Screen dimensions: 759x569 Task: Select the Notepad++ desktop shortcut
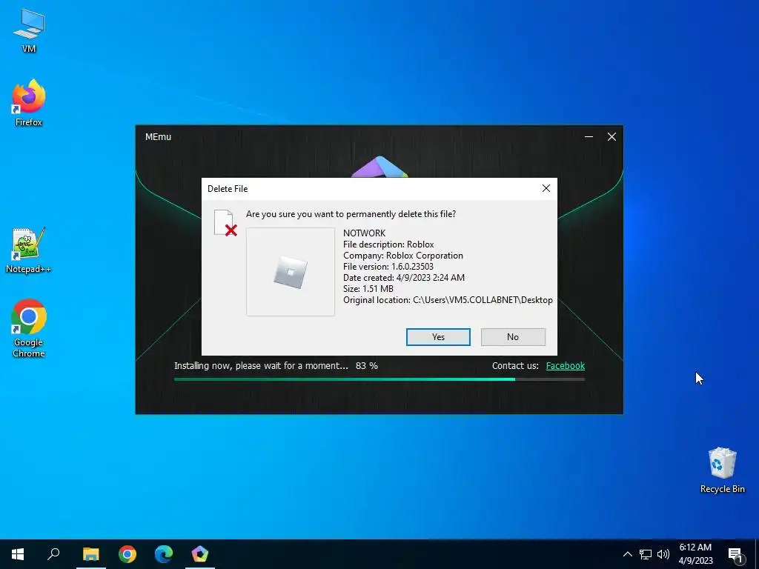29,250
